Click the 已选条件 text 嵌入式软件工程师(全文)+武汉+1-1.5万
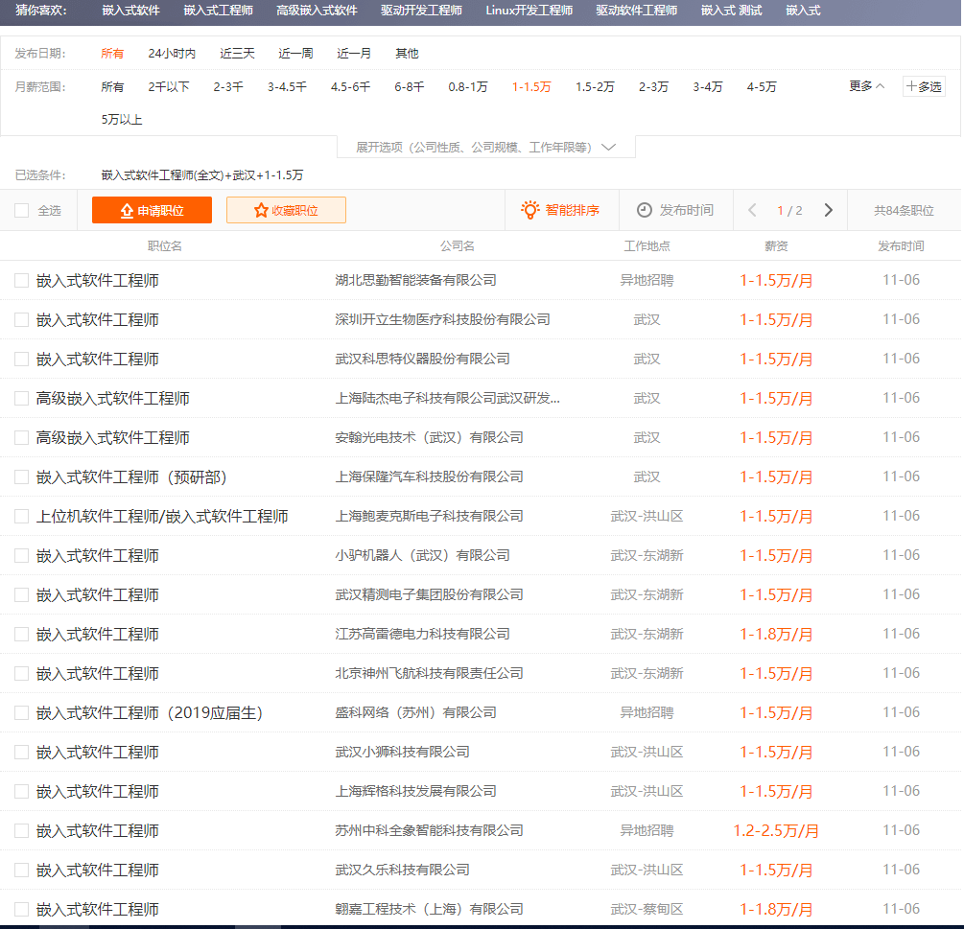 pyautogui.click(x=202, y=175)
